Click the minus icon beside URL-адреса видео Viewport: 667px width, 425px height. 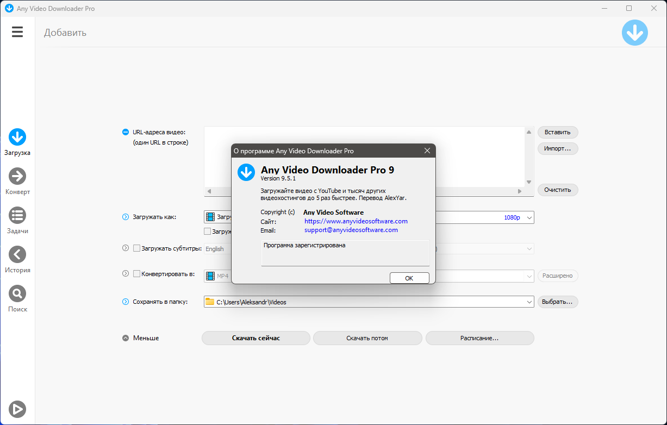click(126, 132)
